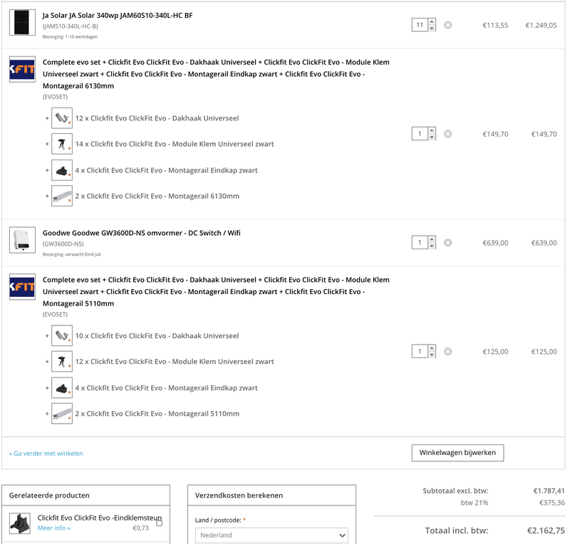Remove the Montagerail 5110mm evo set

click(447, 351)
